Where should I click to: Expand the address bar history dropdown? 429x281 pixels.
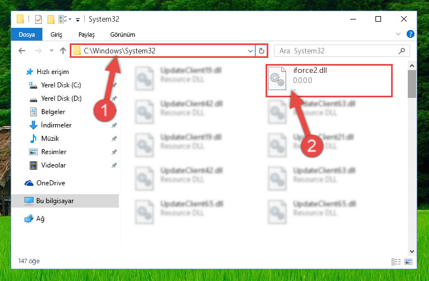[x=250, y=51]
